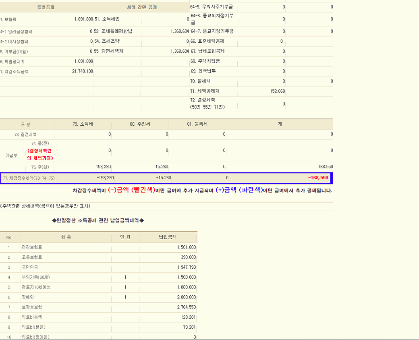Click the 연말정산 소득공제 관련 납입금액내역 heading

tap(98, 220)
